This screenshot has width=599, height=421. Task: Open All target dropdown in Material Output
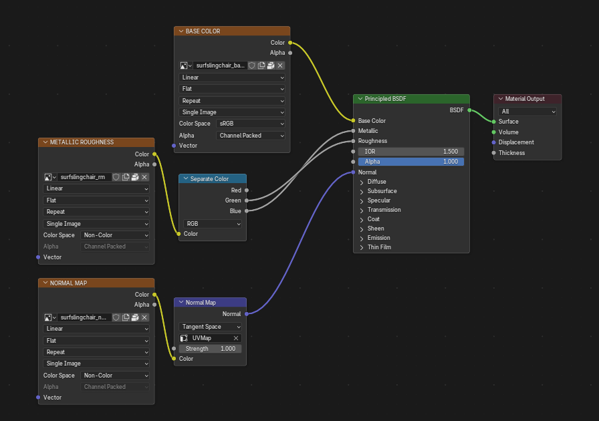[527, 112]
